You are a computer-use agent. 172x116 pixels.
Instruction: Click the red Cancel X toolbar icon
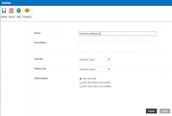pyautogui.click(x=11, y=11)
